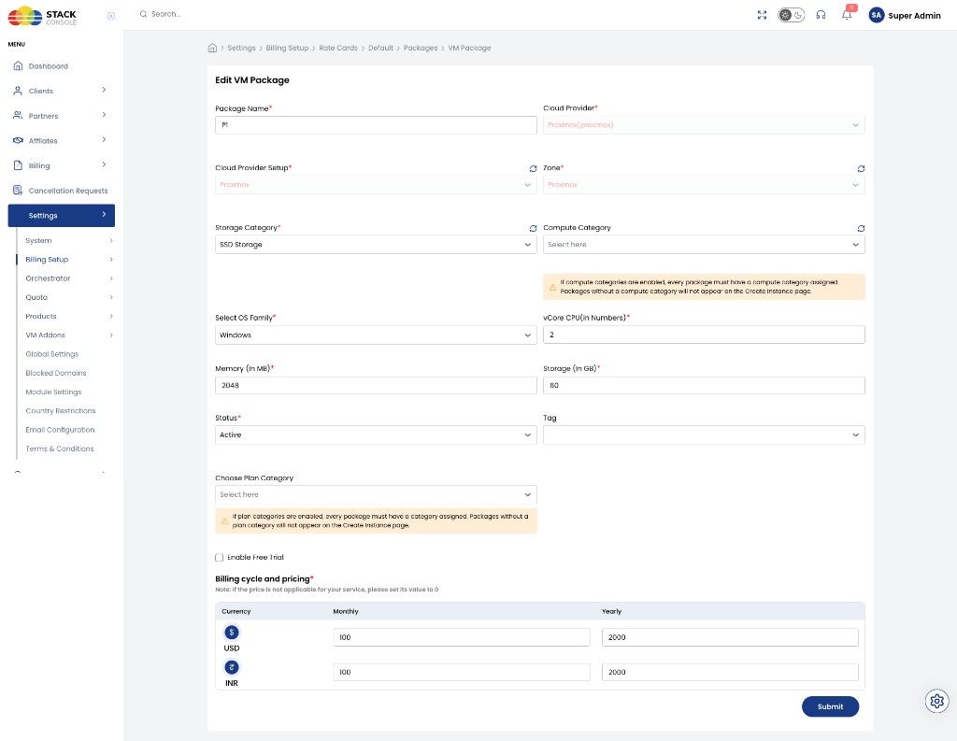Open the Cloud Provider dropdown
The image size is (957, 741).
click(704, 125)
